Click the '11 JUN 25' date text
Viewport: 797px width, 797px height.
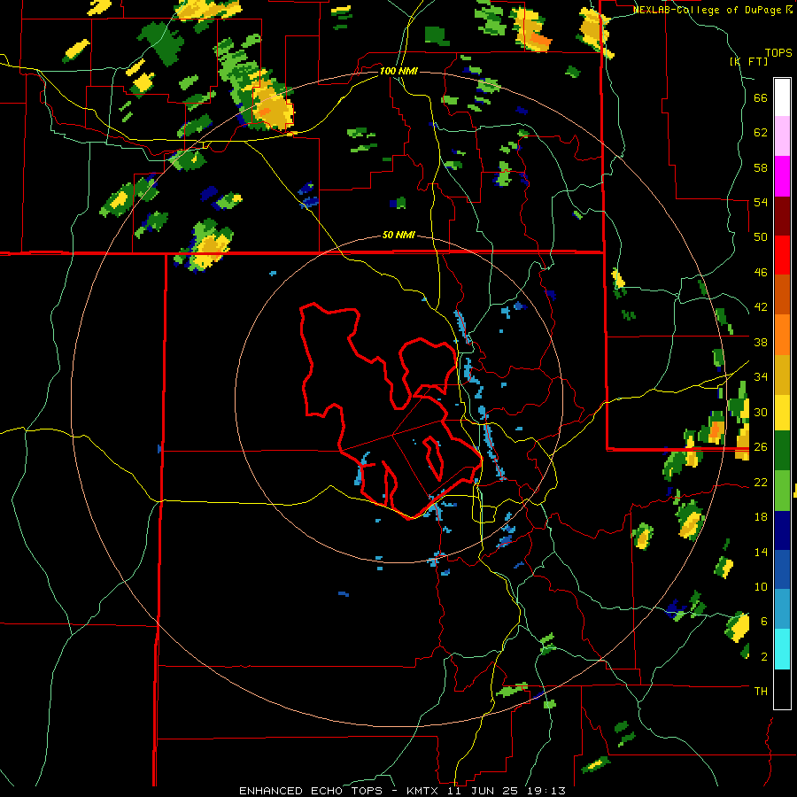484,791
